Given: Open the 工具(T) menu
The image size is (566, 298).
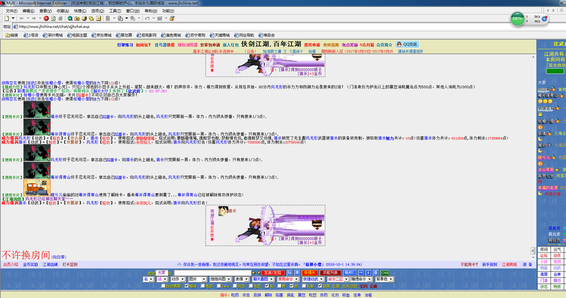Looking at the screenshot, I should (115, 11).
